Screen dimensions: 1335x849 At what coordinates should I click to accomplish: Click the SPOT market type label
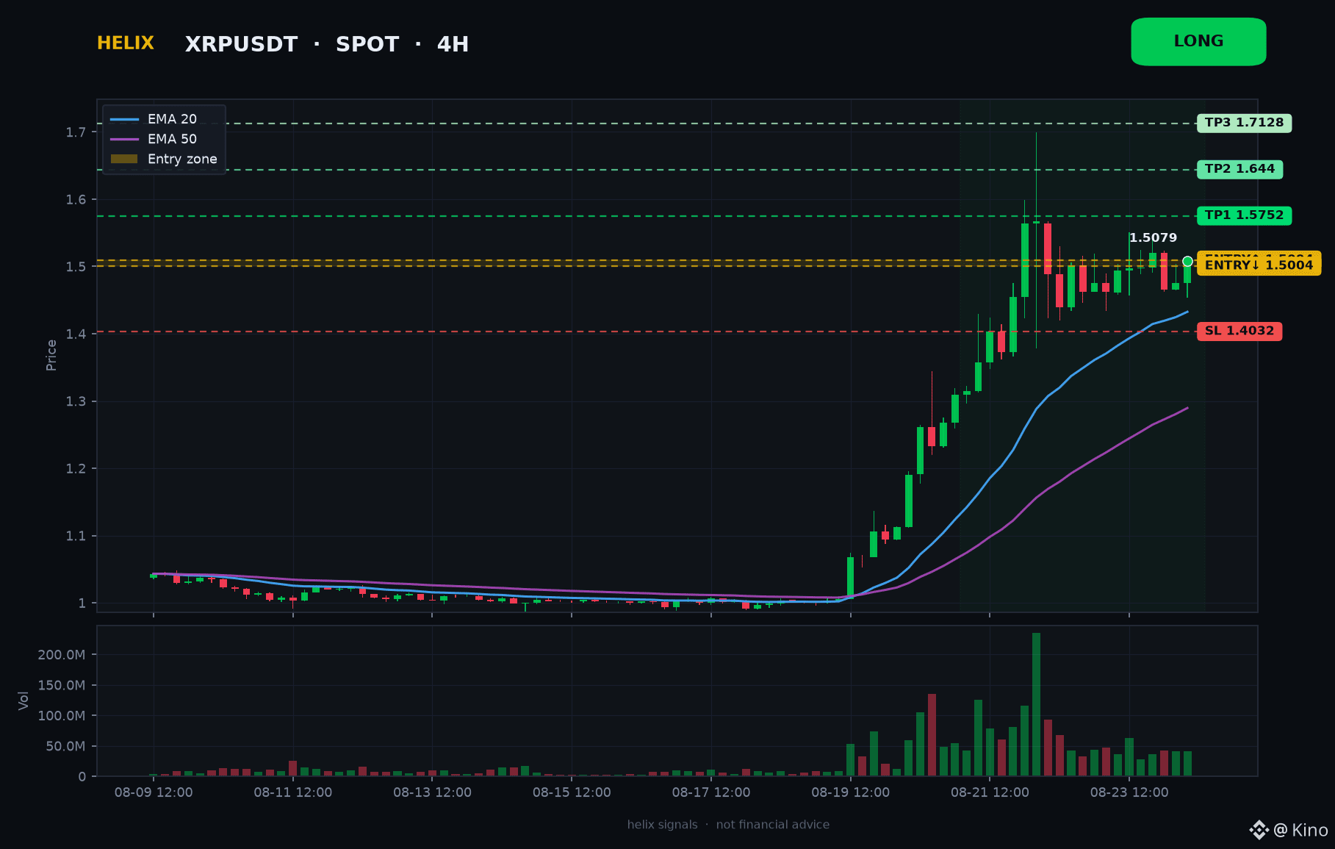367,44
